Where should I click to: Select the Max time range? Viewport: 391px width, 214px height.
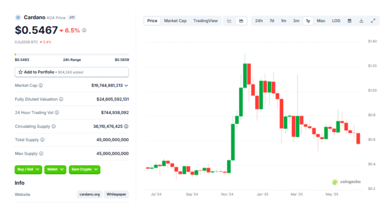coord(321,21)
